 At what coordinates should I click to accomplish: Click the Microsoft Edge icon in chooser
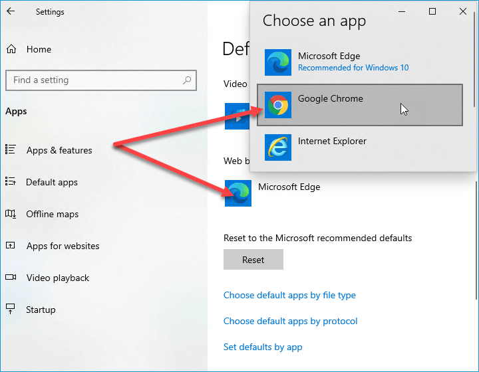pyautogui.click(x=278, y=62)
